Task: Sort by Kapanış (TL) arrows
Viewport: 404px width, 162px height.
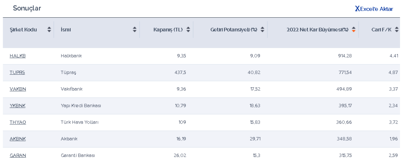Action: coord(188,29)
